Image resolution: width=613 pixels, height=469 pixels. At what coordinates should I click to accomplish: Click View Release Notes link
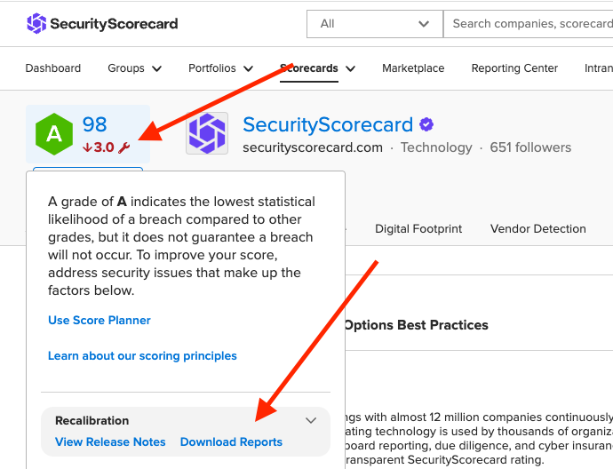click(110, 441)
